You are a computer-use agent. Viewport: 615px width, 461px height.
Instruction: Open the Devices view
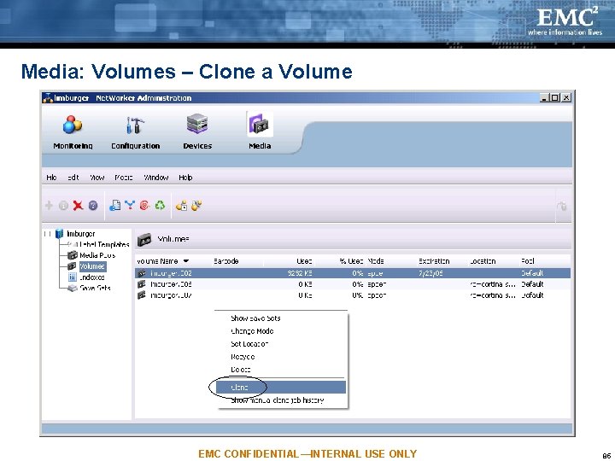[x=197, y=132]
